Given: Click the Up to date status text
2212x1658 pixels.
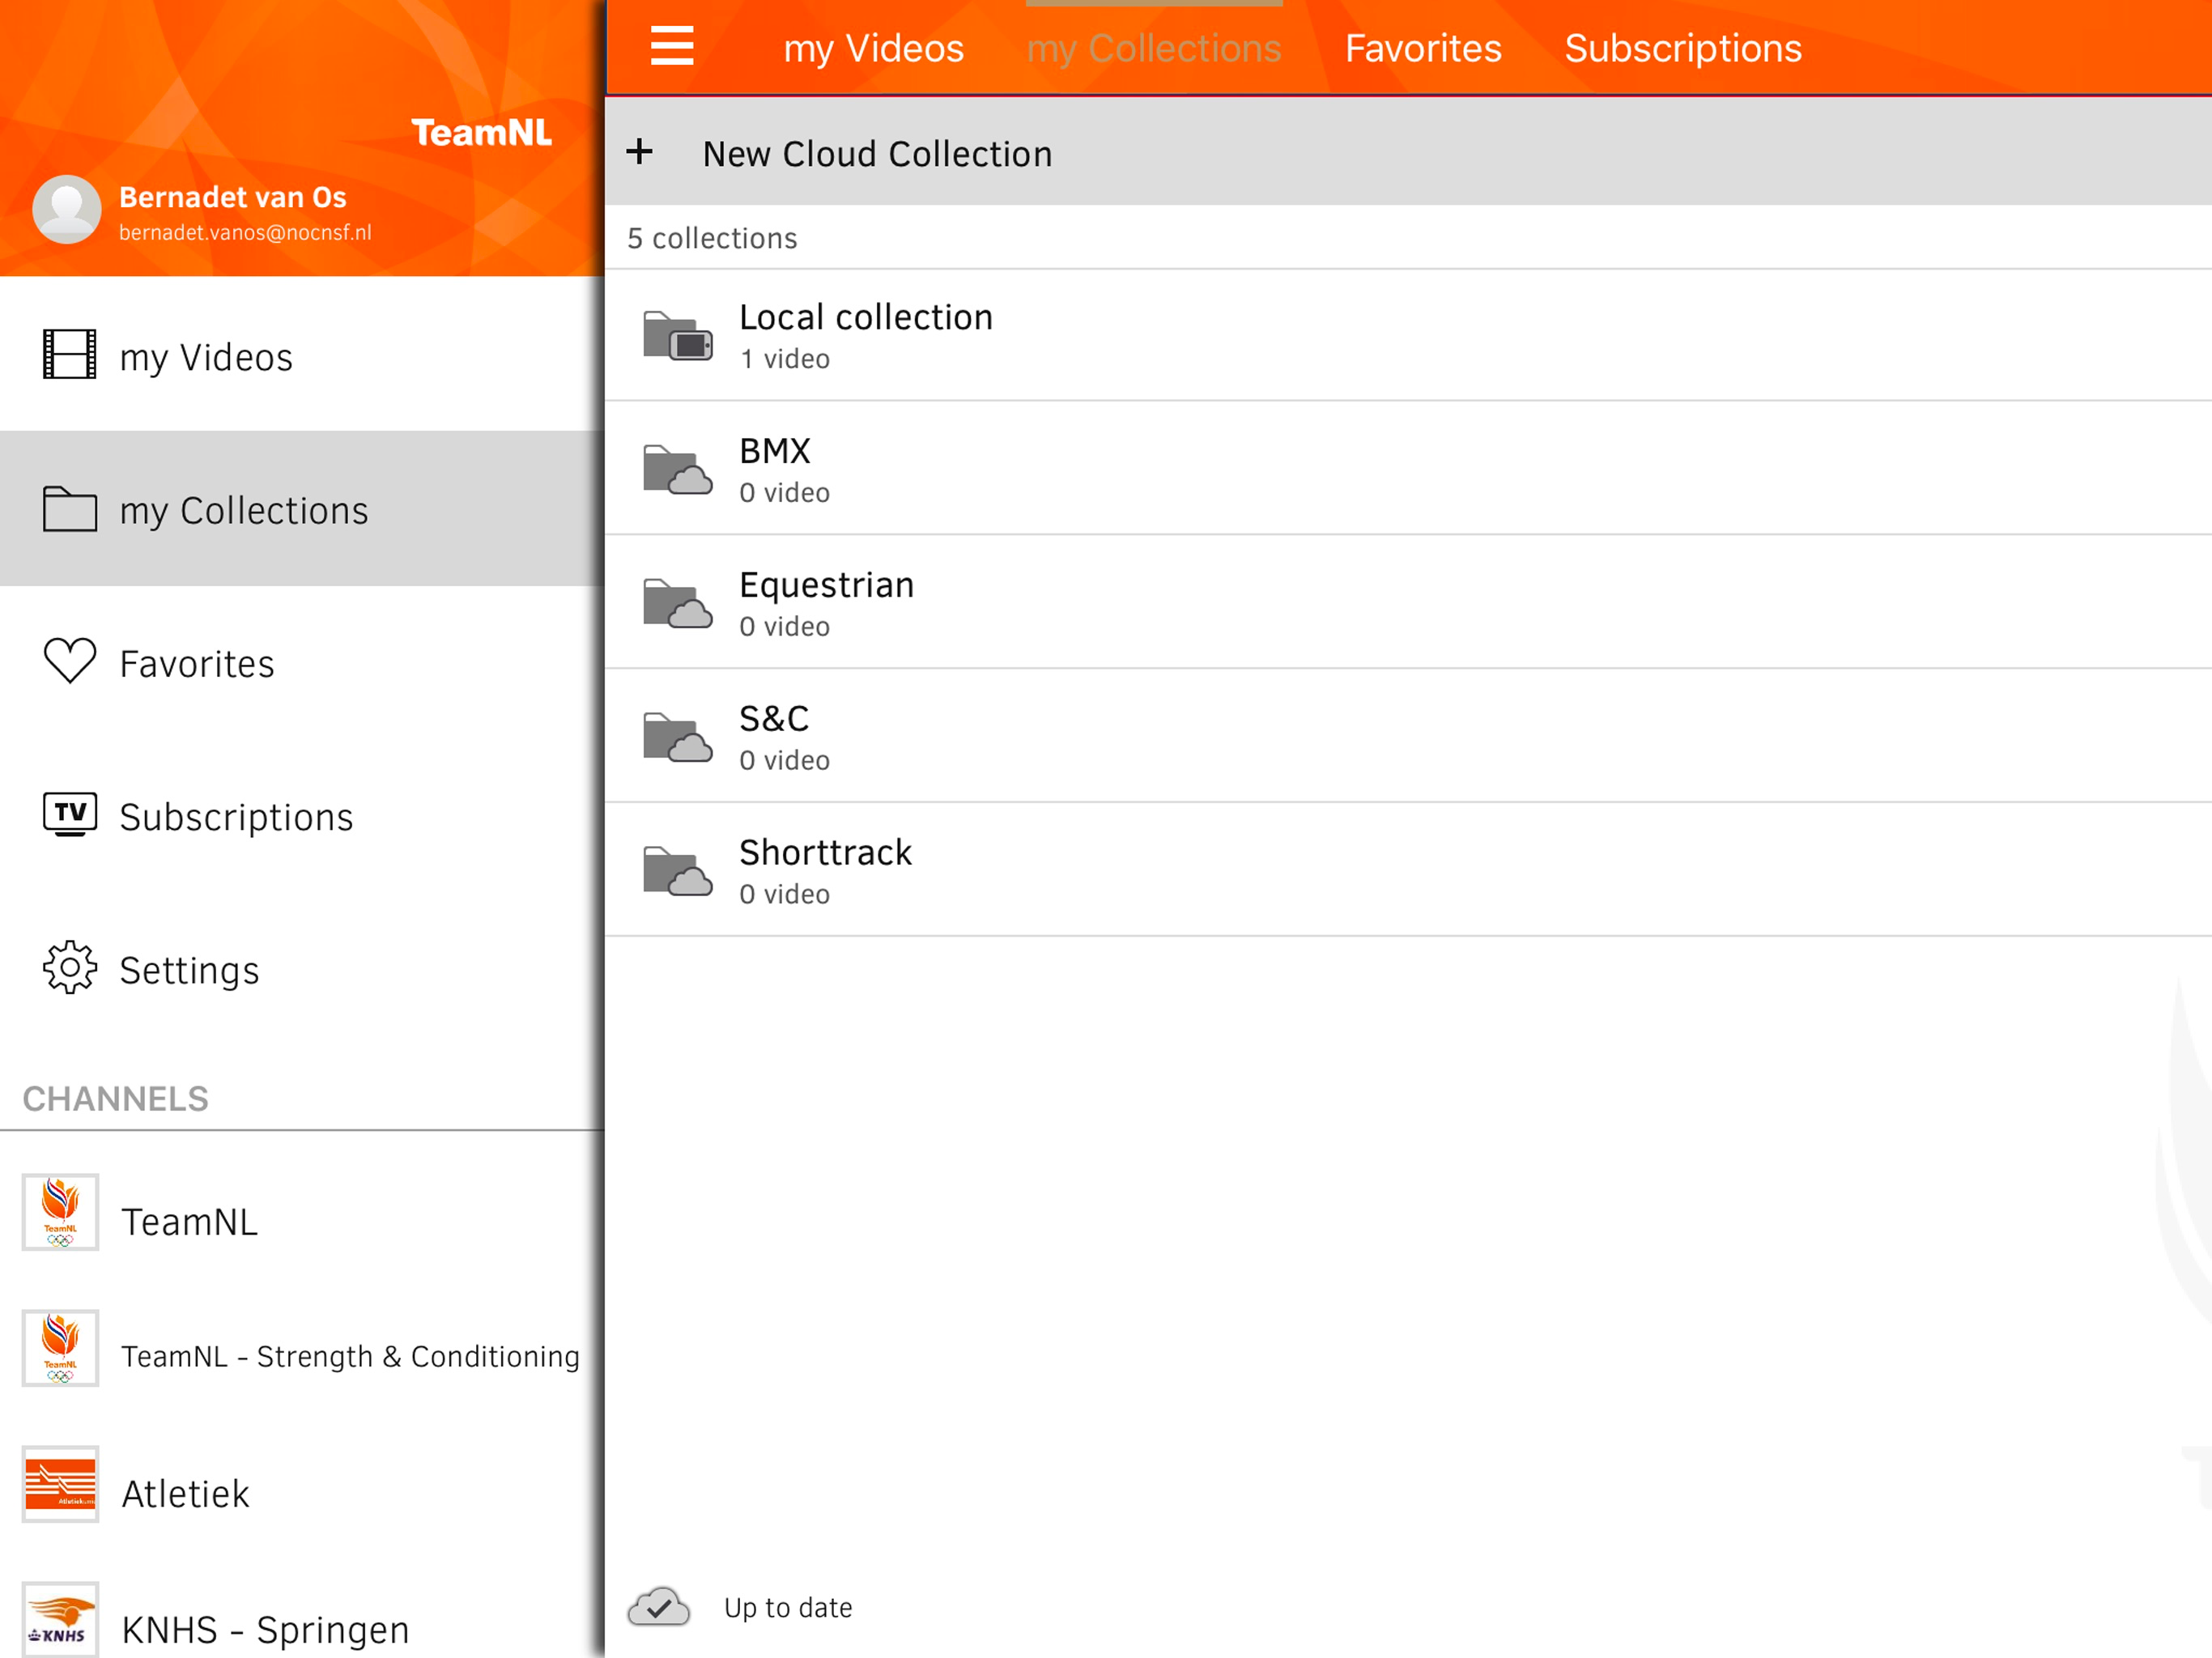Looking at the screenshot, I should (788, 1607).
